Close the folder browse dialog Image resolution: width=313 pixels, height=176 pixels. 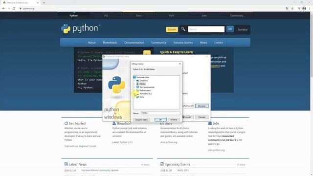180,64
